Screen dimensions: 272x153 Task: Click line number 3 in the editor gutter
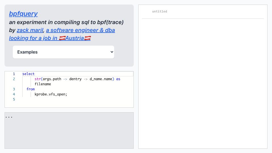click(x=14, y=89)
